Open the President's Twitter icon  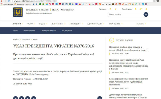point(115,9)
